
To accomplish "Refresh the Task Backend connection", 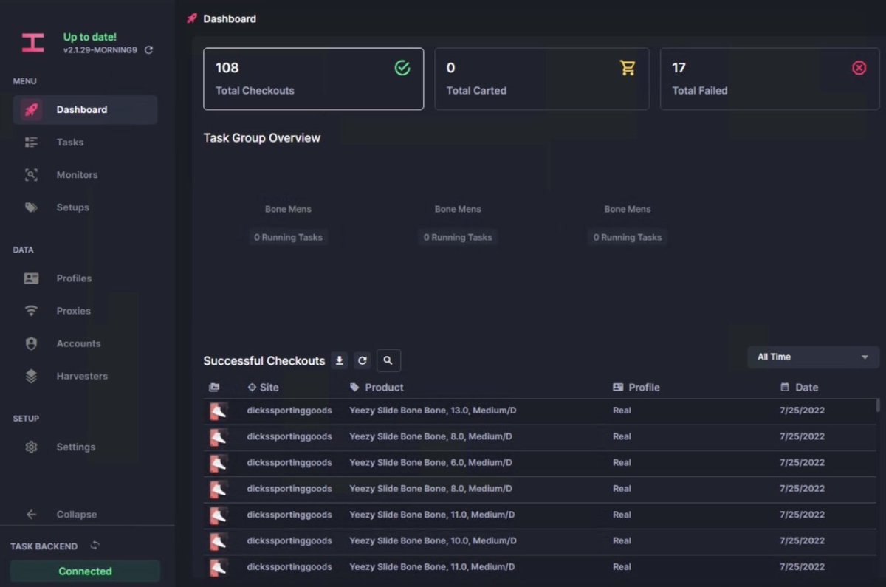I will pos(94,546).
